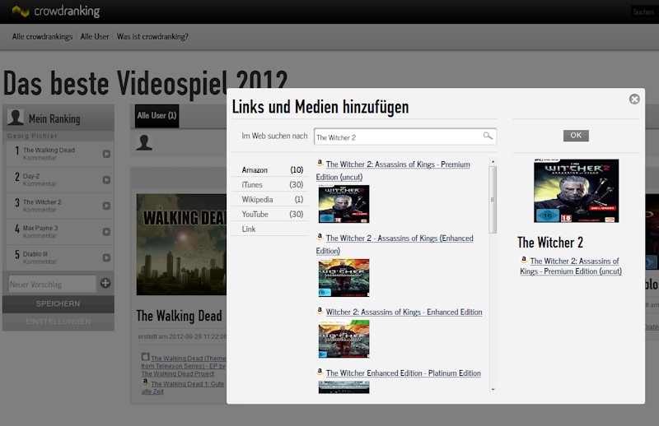Open Alle User menu item
The image size is (659, 426).
tap(95, 36)
